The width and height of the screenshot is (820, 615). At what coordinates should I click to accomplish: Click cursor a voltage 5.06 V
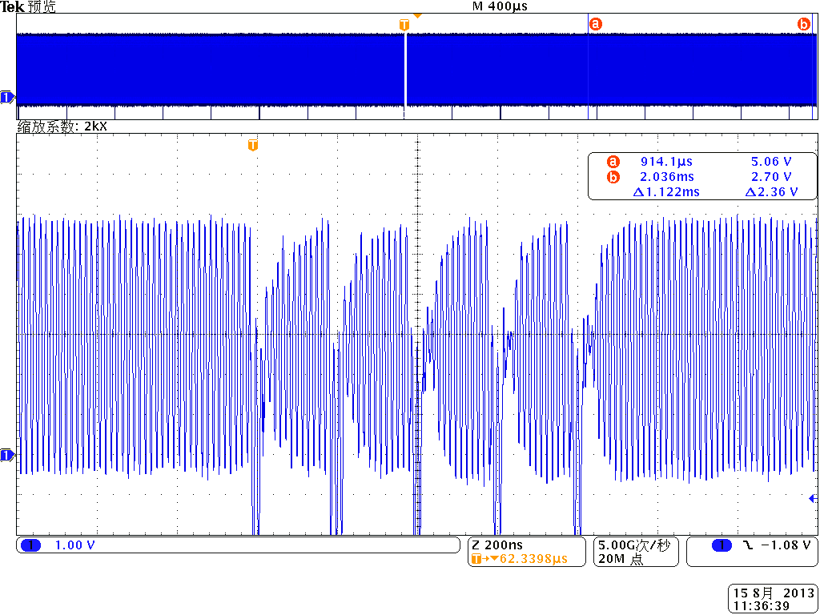point(771,162)
